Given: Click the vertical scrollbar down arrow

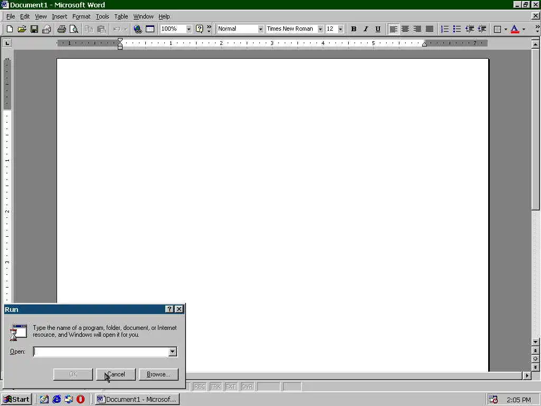Looking at the screenshot, I should [536, 342].
